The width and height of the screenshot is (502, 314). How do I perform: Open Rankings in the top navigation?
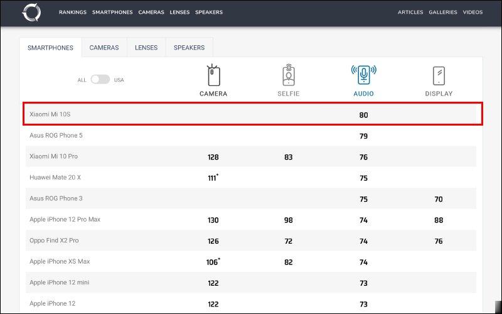point(73,12)
